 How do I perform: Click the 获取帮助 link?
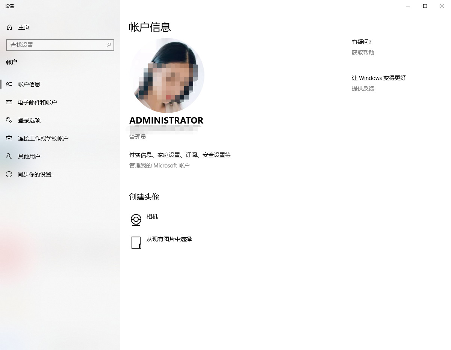362,52
